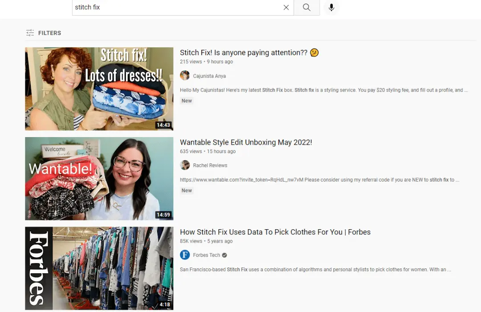Visit the Forbes Tech channel name
The width and height of the screenshot is (481, 312).
(x=207, y=255)
